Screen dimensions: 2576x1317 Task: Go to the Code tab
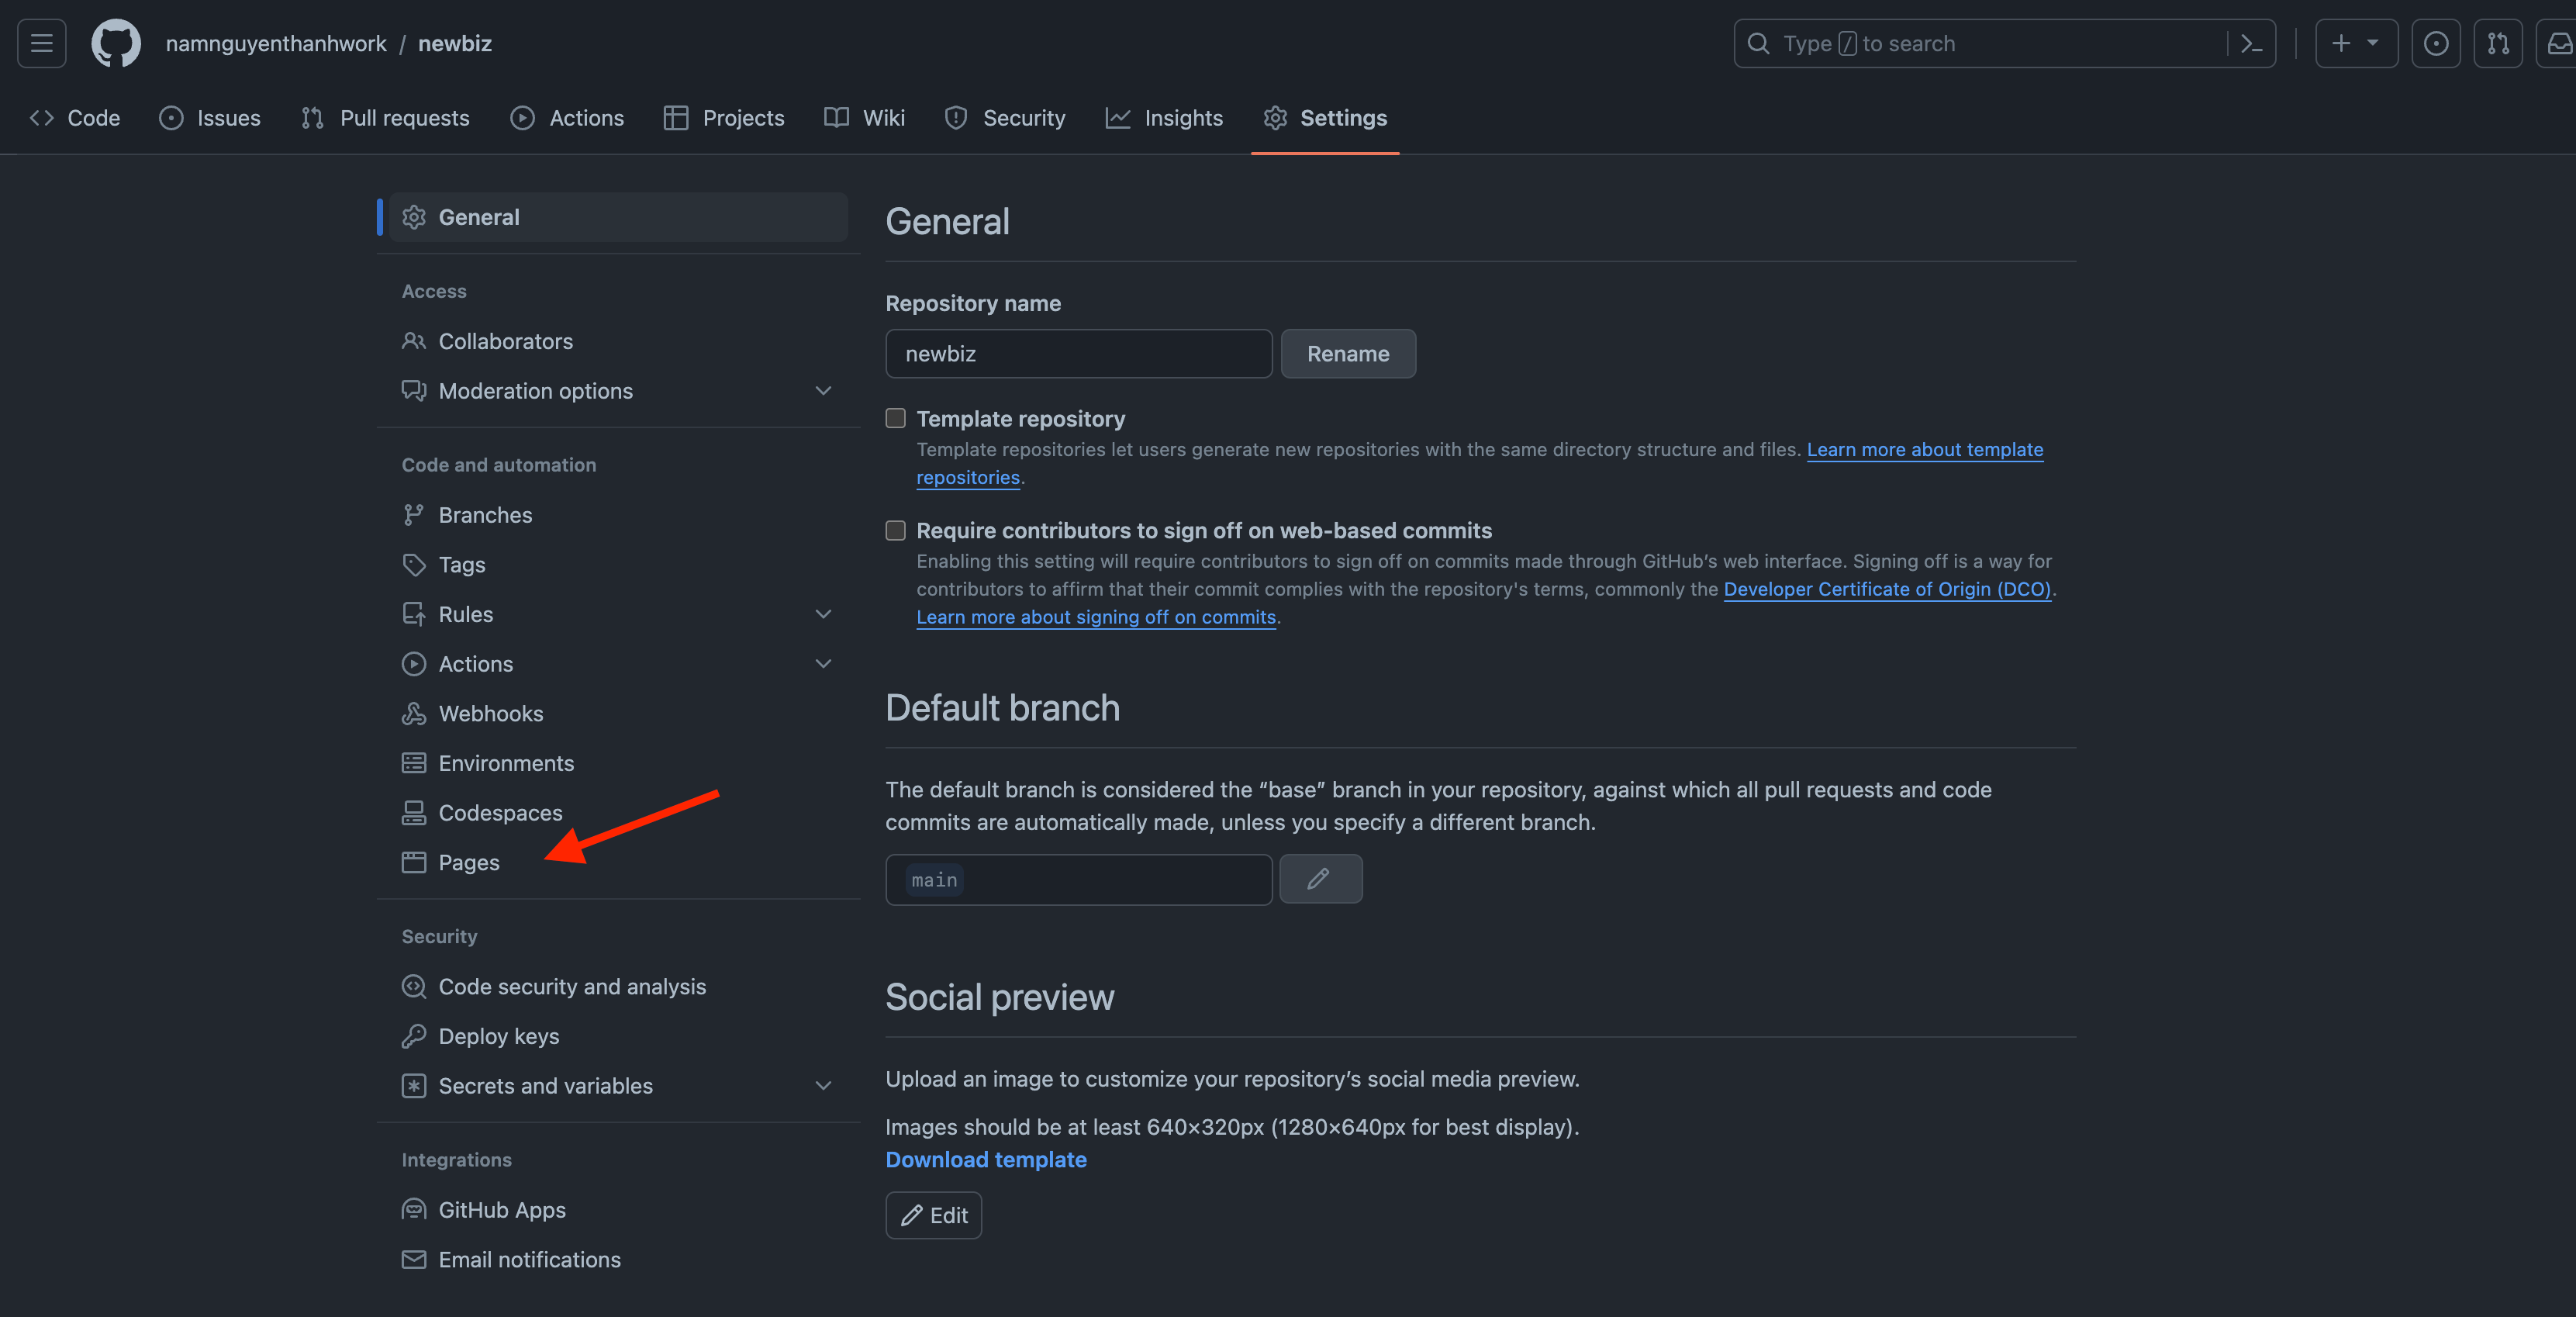coord(75,118)
